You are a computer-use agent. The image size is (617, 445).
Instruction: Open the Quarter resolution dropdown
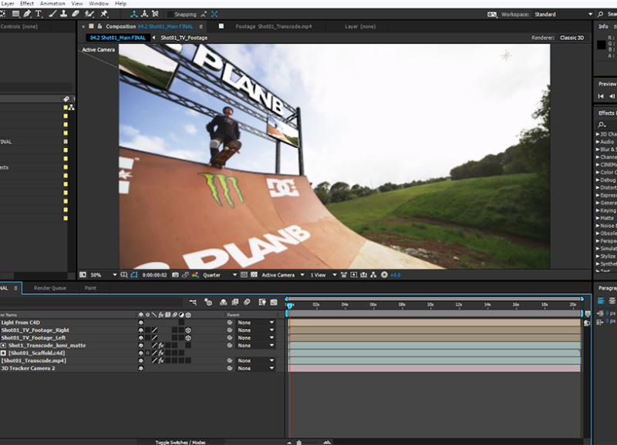pyautogui.click(x=220, y=275)
